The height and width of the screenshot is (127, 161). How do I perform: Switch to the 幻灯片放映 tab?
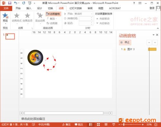pos(76,8)
